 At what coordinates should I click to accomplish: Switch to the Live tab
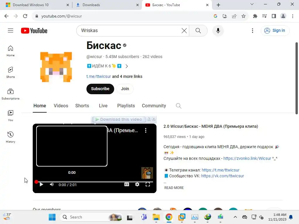pyautogui.click(x=103, y=106)
